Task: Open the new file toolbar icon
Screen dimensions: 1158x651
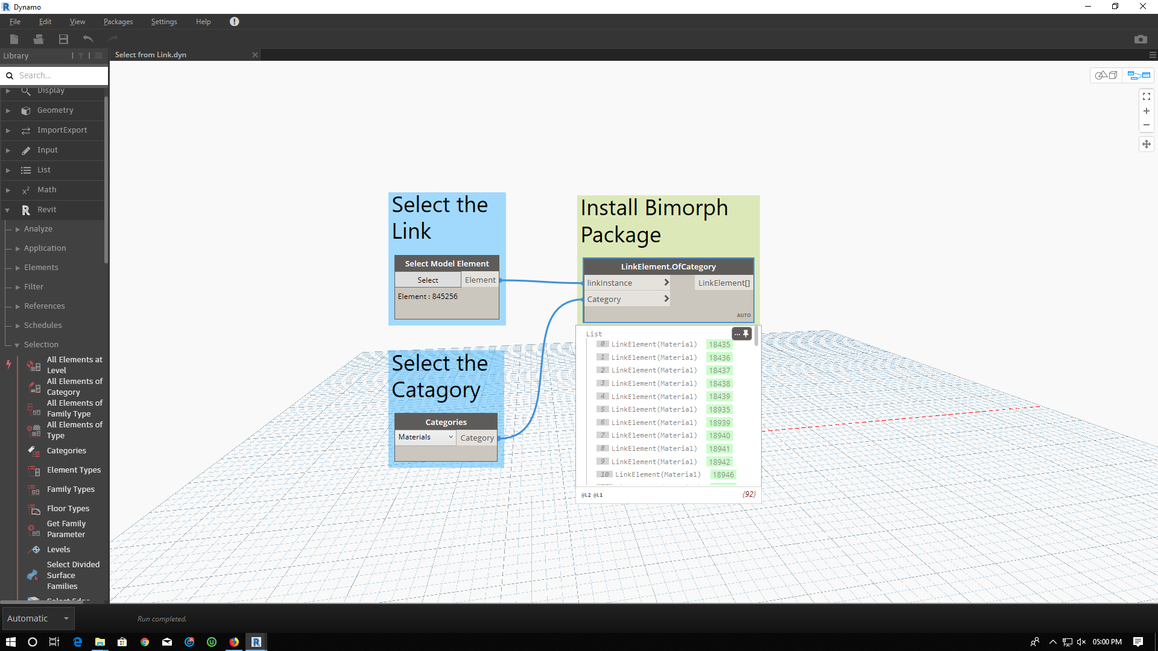Action: pyautogui.click(x=14, y=39)
